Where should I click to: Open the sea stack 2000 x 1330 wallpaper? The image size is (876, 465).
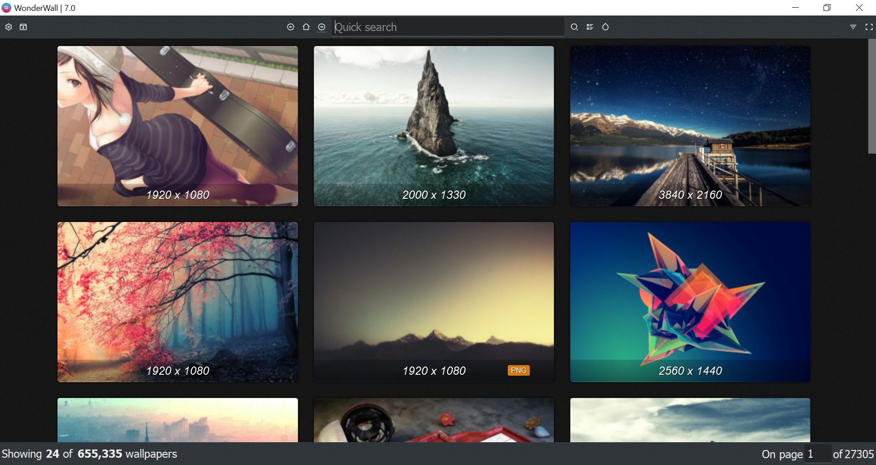433,126
